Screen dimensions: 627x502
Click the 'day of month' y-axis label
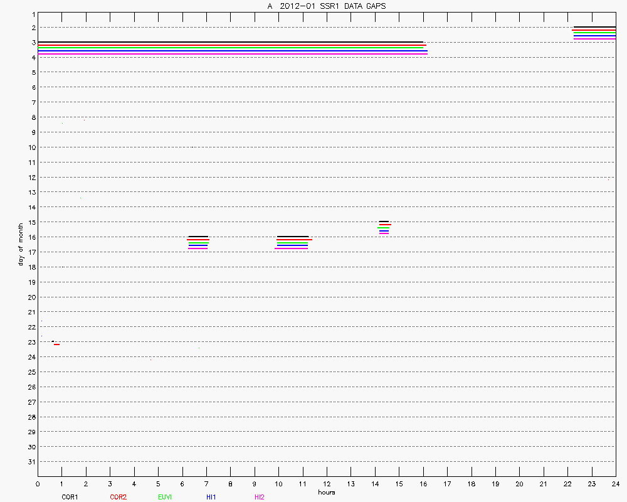[x=21, y=244]
